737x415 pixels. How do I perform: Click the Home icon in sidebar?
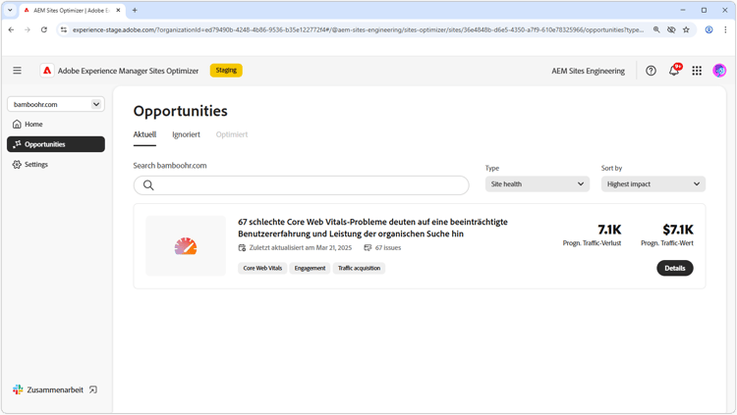click(x=17, y=124)
